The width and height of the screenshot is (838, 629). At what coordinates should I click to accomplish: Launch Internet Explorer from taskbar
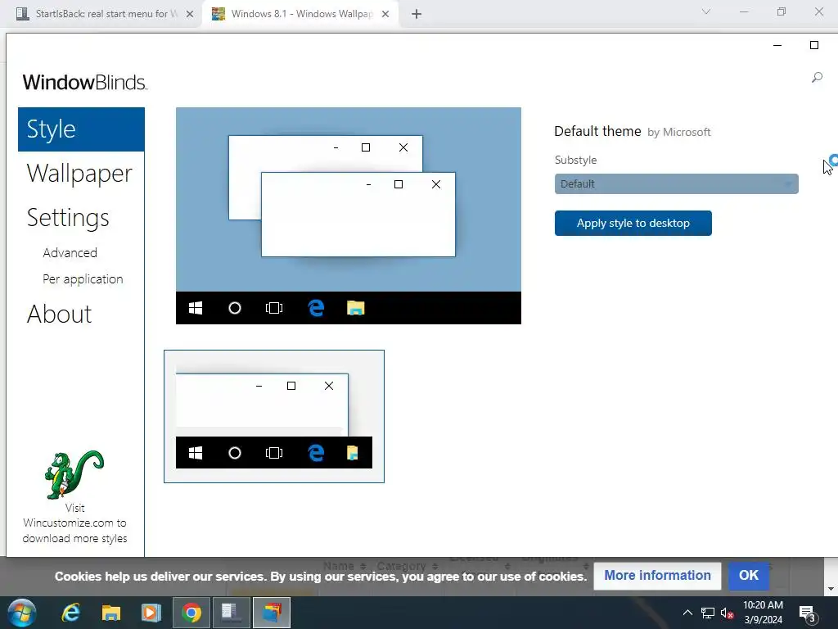[70, 613]
